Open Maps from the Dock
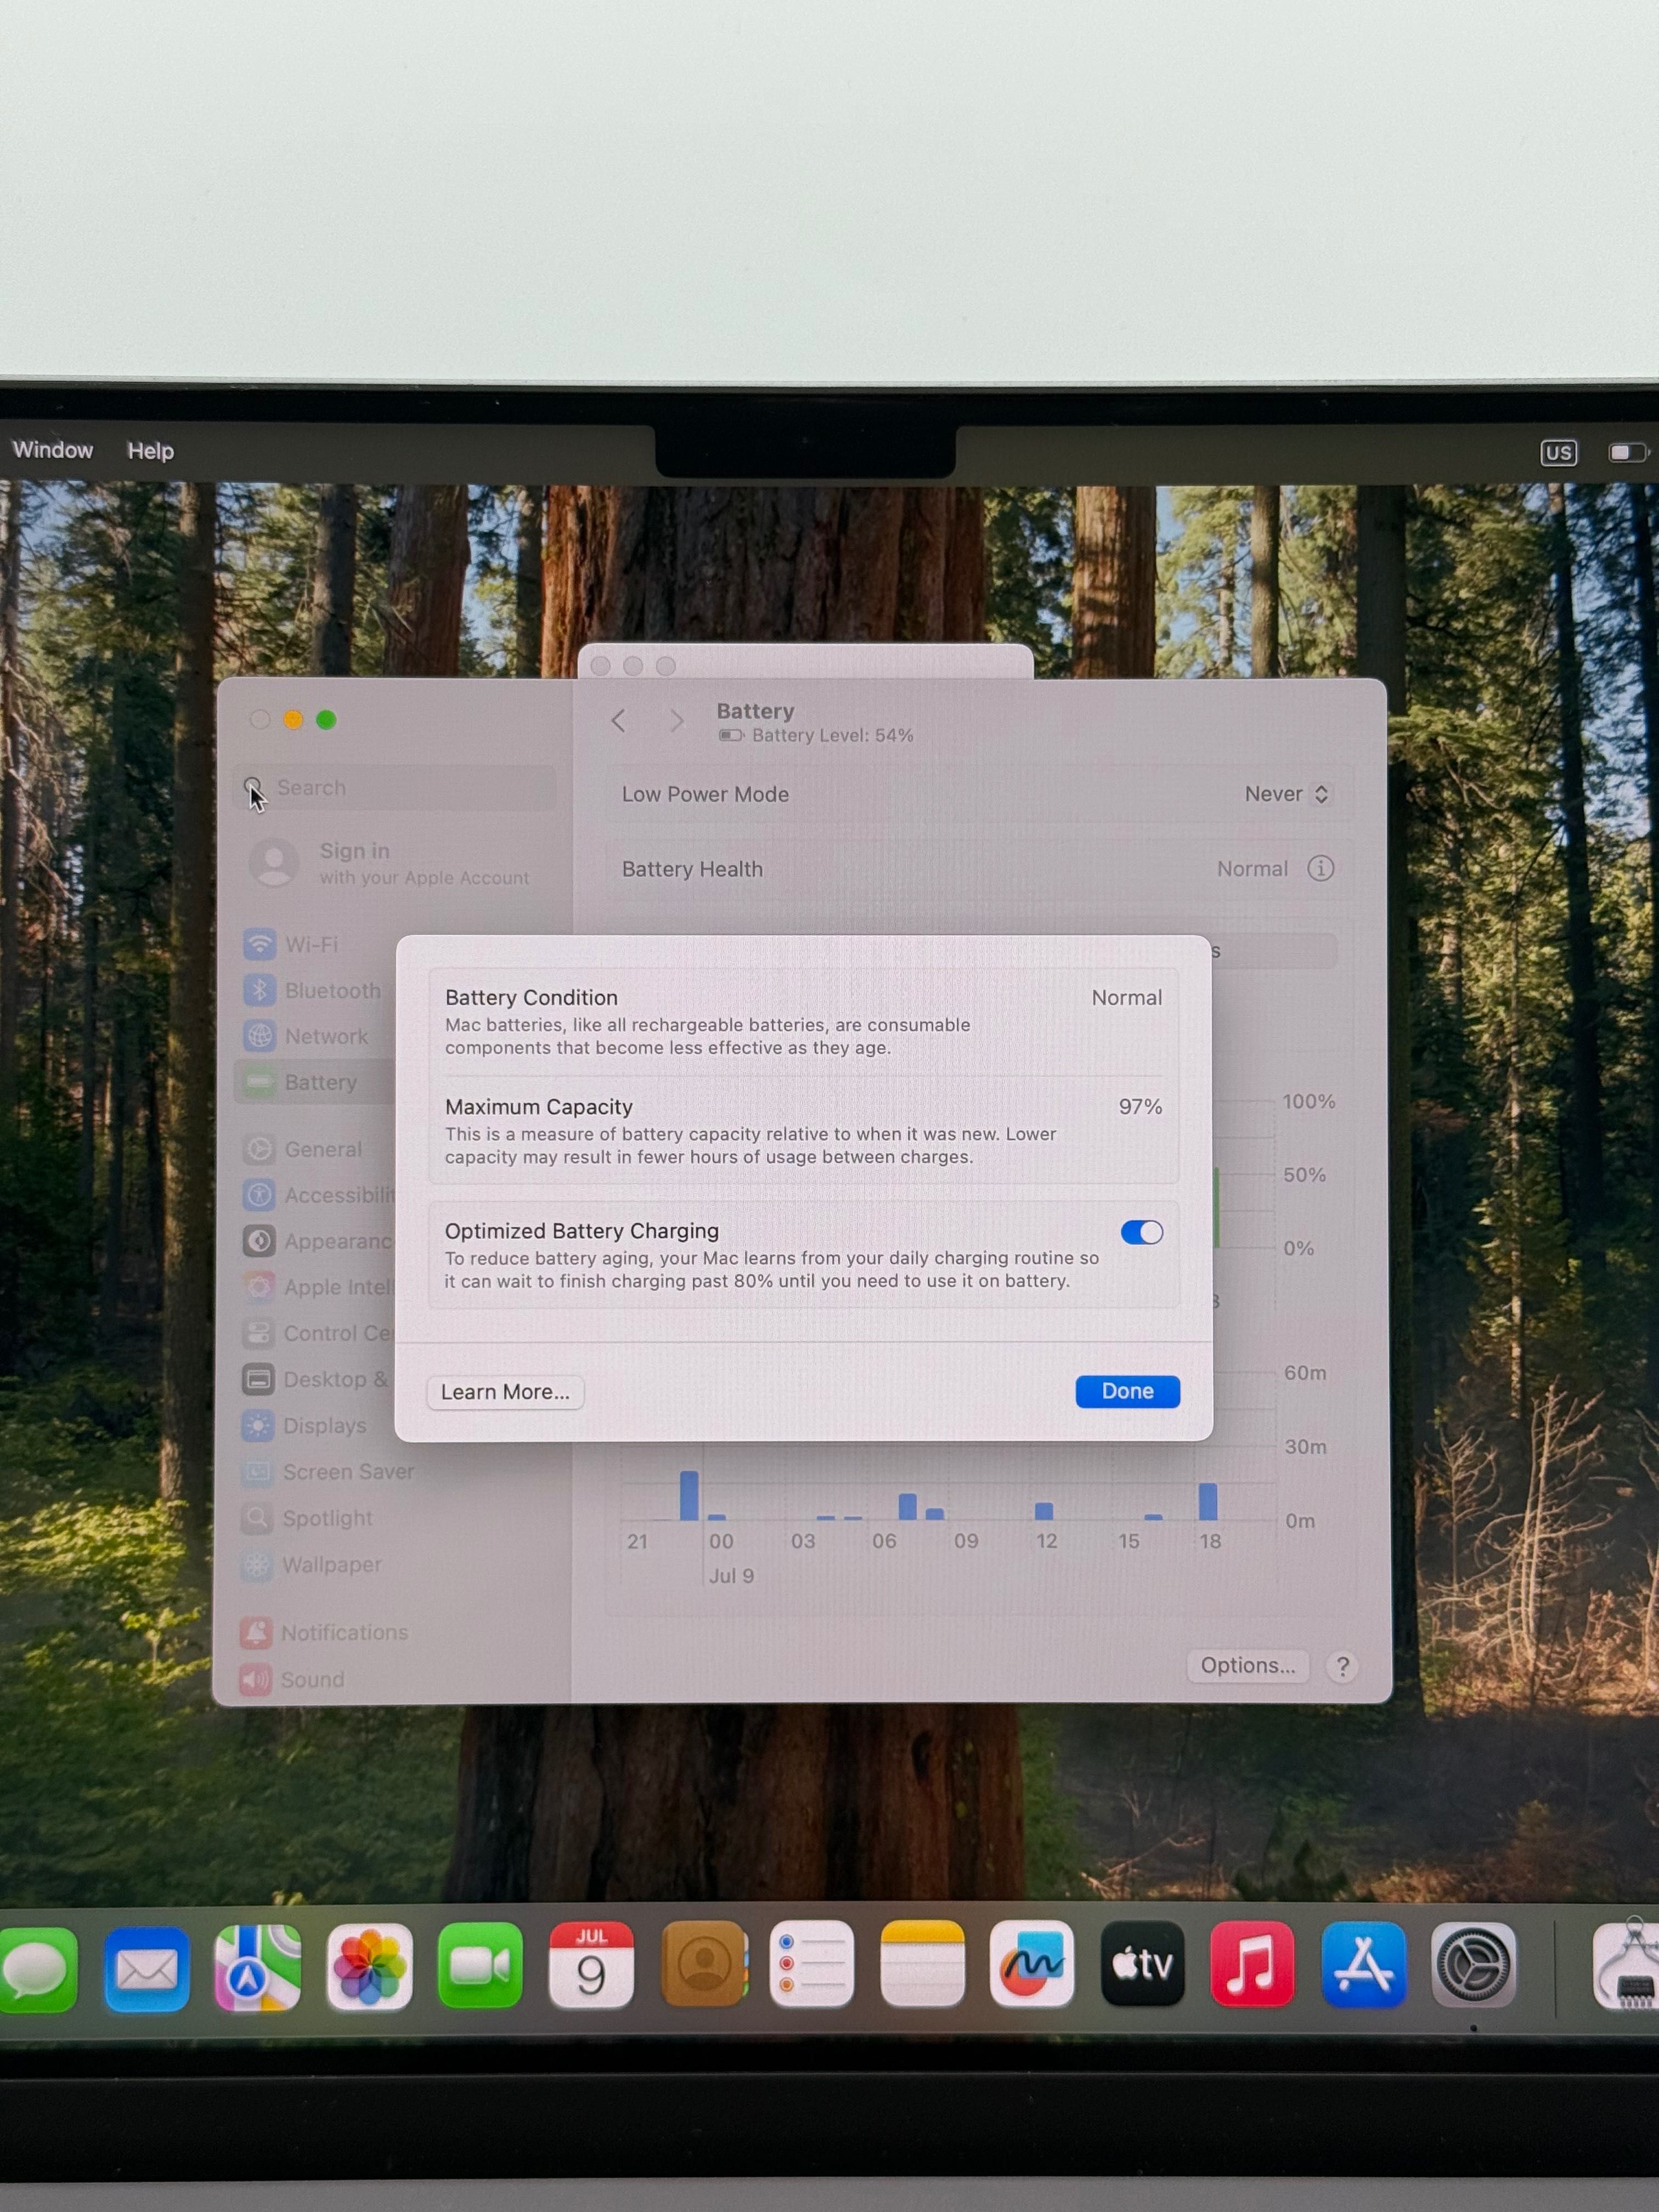 (x=258, y=1968)
